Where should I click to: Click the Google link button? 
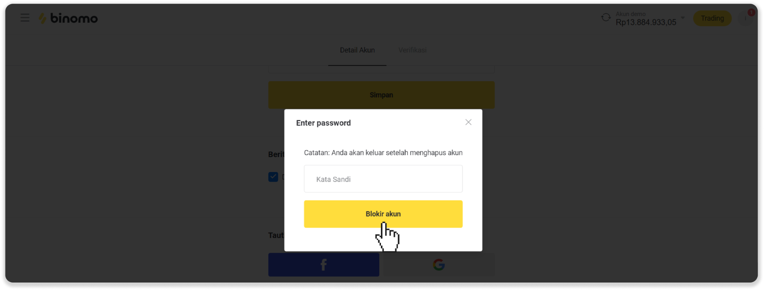click(x=439, y=265)
